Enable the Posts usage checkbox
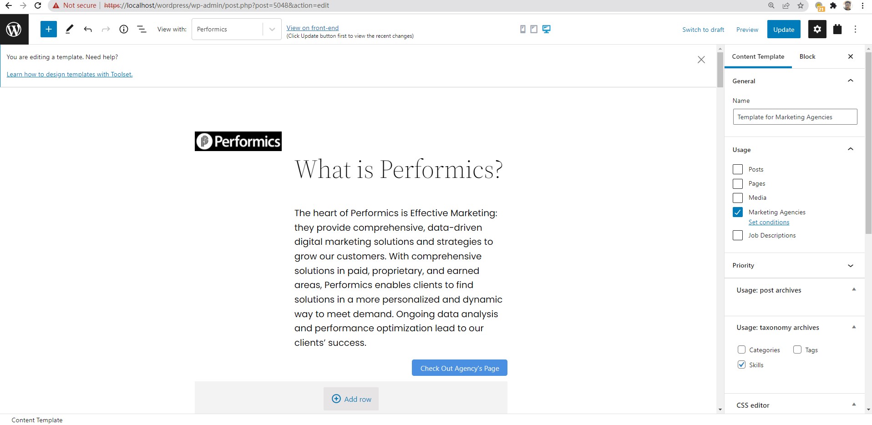 point(738,169)
